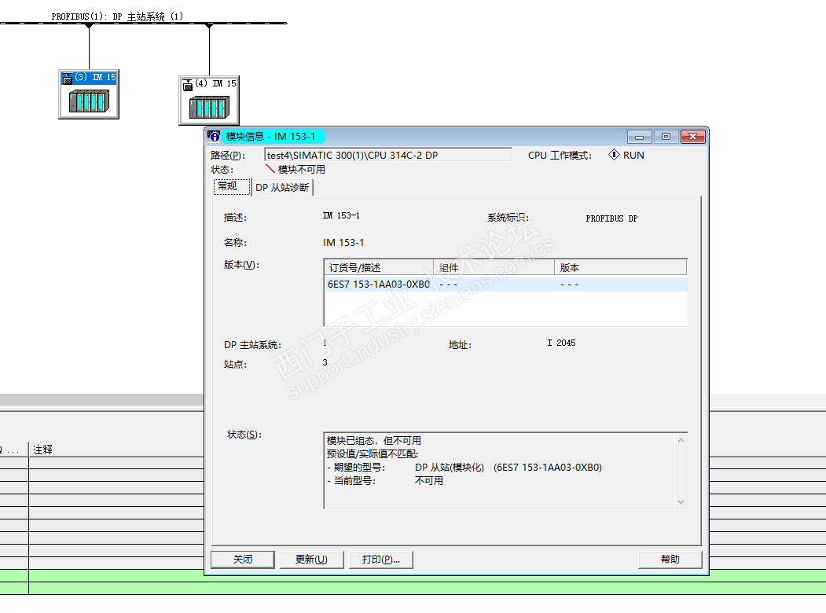This screenshot has width=826, height=613.
Task: Click the RUN mode indicator icon
Action: 614,155
